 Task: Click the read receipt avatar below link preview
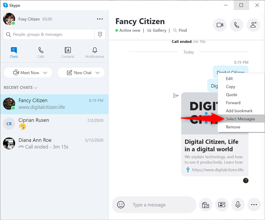click(x=246, y=180)
